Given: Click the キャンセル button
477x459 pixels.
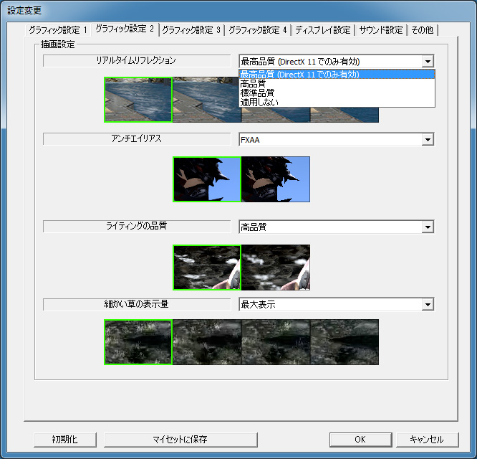Looking at the screenshot, I should click(x=427, y=440).
